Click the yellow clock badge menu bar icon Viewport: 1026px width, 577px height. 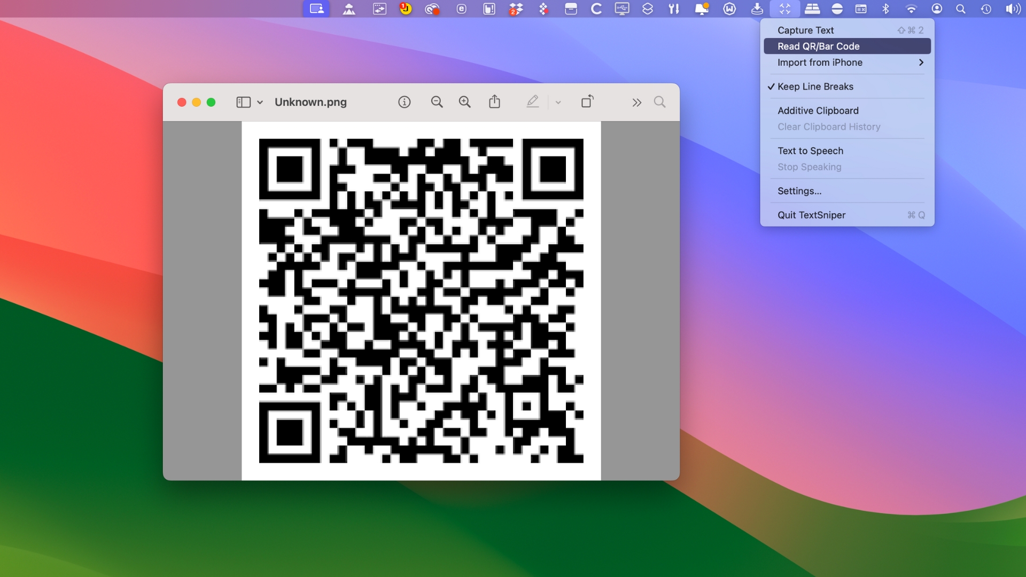(x=406, y=8)
